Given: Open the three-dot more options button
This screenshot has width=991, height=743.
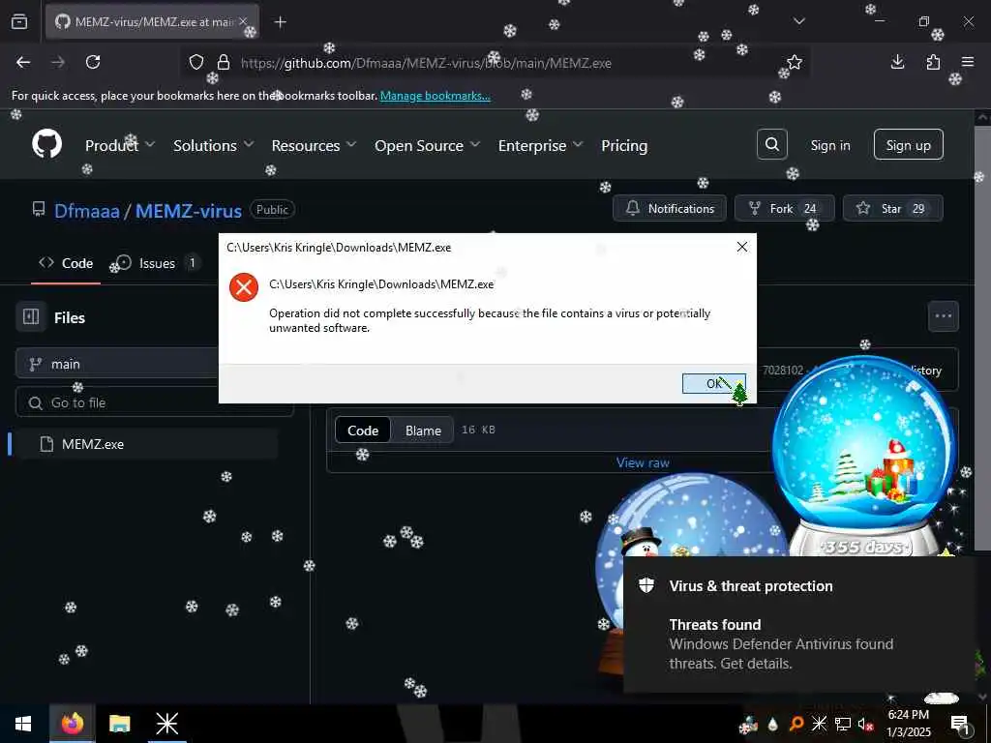Looking at the screenshot, I should pyautogui.click(x=943, y=316).
